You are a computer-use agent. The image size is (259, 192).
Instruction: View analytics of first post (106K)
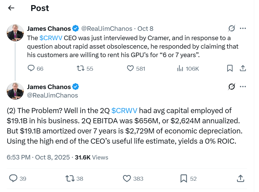[180, 68]
